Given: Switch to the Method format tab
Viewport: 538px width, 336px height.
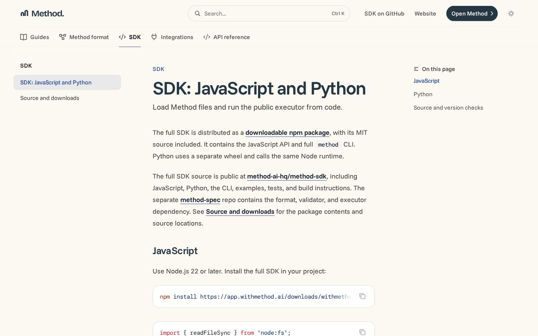Looking at the screenshot, I should [x=84, y=37].
